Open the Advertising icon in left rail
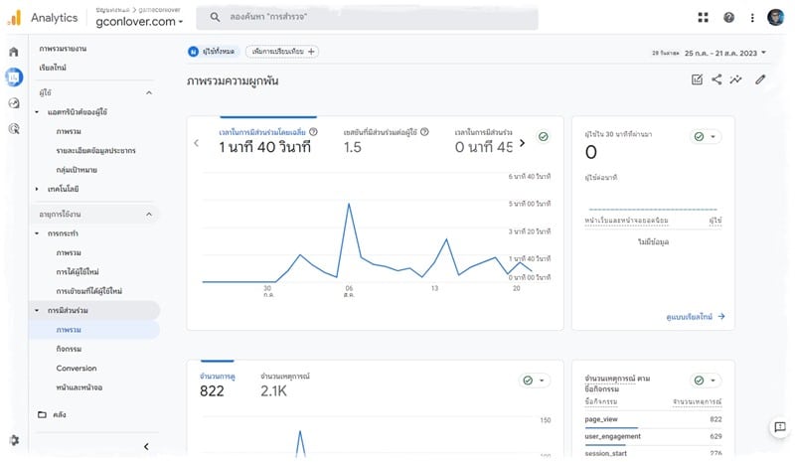This screenshot has width=795, height=462. coord(14,129)
